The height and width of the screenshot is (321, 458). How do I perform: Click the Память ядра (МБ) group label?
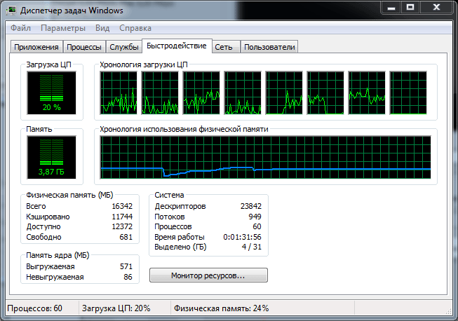[58, 255]
